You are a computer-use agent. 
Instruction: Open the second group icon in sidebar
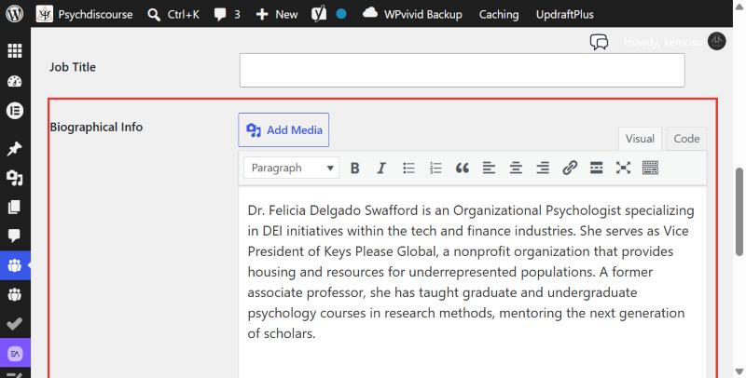[x=15, y=295]
